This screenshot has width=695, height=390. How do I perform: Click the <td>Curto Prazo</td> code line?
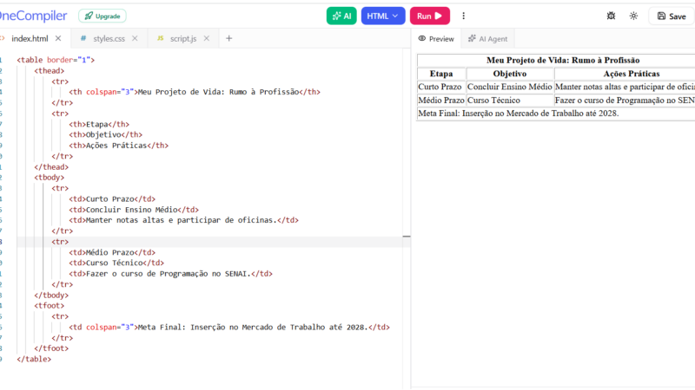[112, 199]
